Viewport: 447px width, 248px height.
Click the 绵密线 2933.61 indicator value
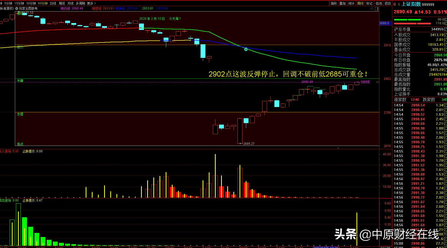click(x=103, y=8)
